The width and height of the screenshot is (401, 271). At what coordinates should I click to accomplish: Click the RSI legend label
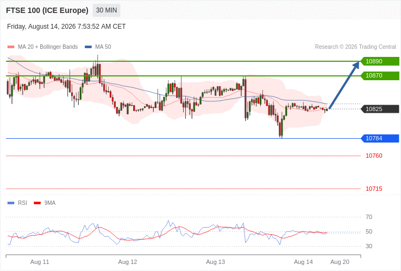tap(22, 203)
